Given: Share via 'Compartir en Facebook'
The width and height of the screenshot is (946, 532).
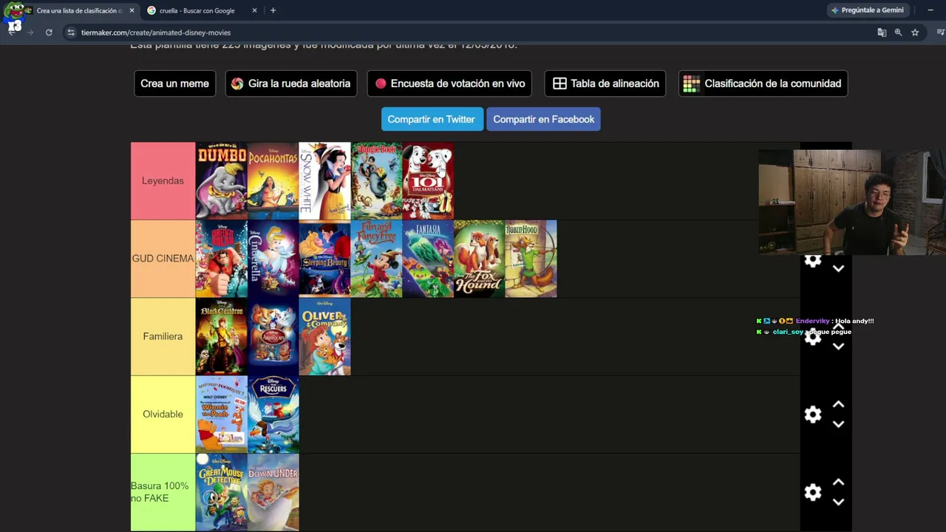Looking at the screenshot, I should pyautogui.click(x=543, y=119).
